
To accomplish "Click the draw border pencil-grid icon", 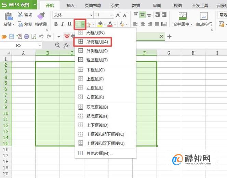I will point(89,24).
